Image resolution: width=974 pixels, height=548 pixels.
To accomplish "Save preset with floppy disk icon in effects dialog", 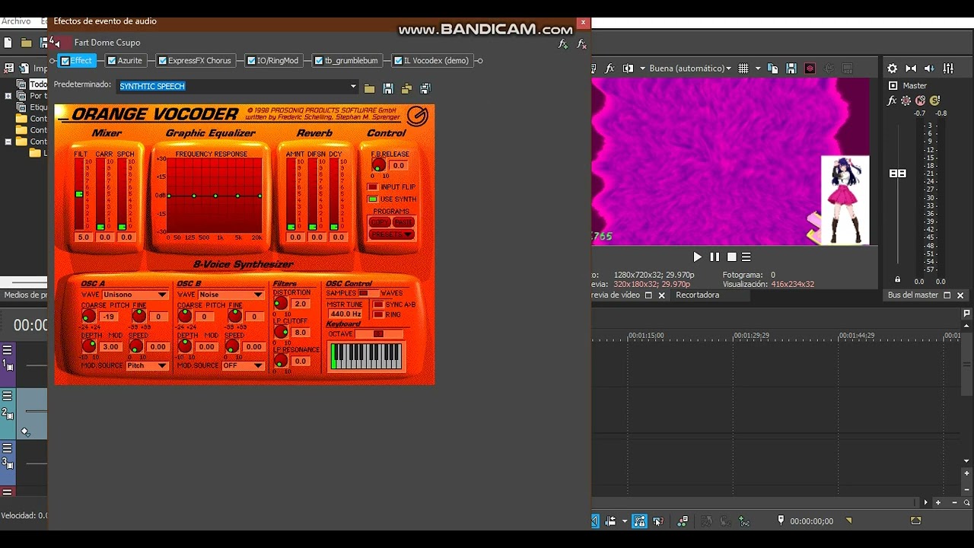I will [388, 89].
